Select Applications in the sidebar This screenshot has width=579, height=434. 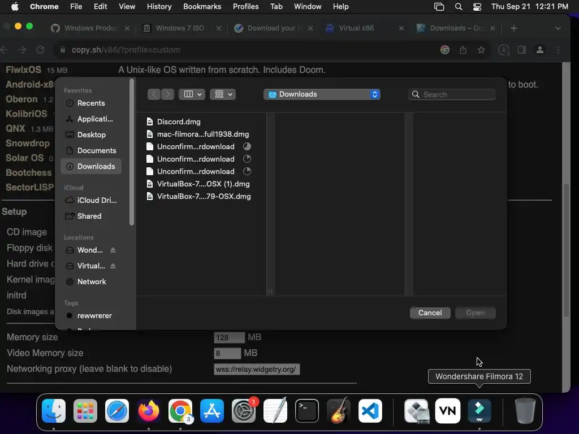pos(91,119)
